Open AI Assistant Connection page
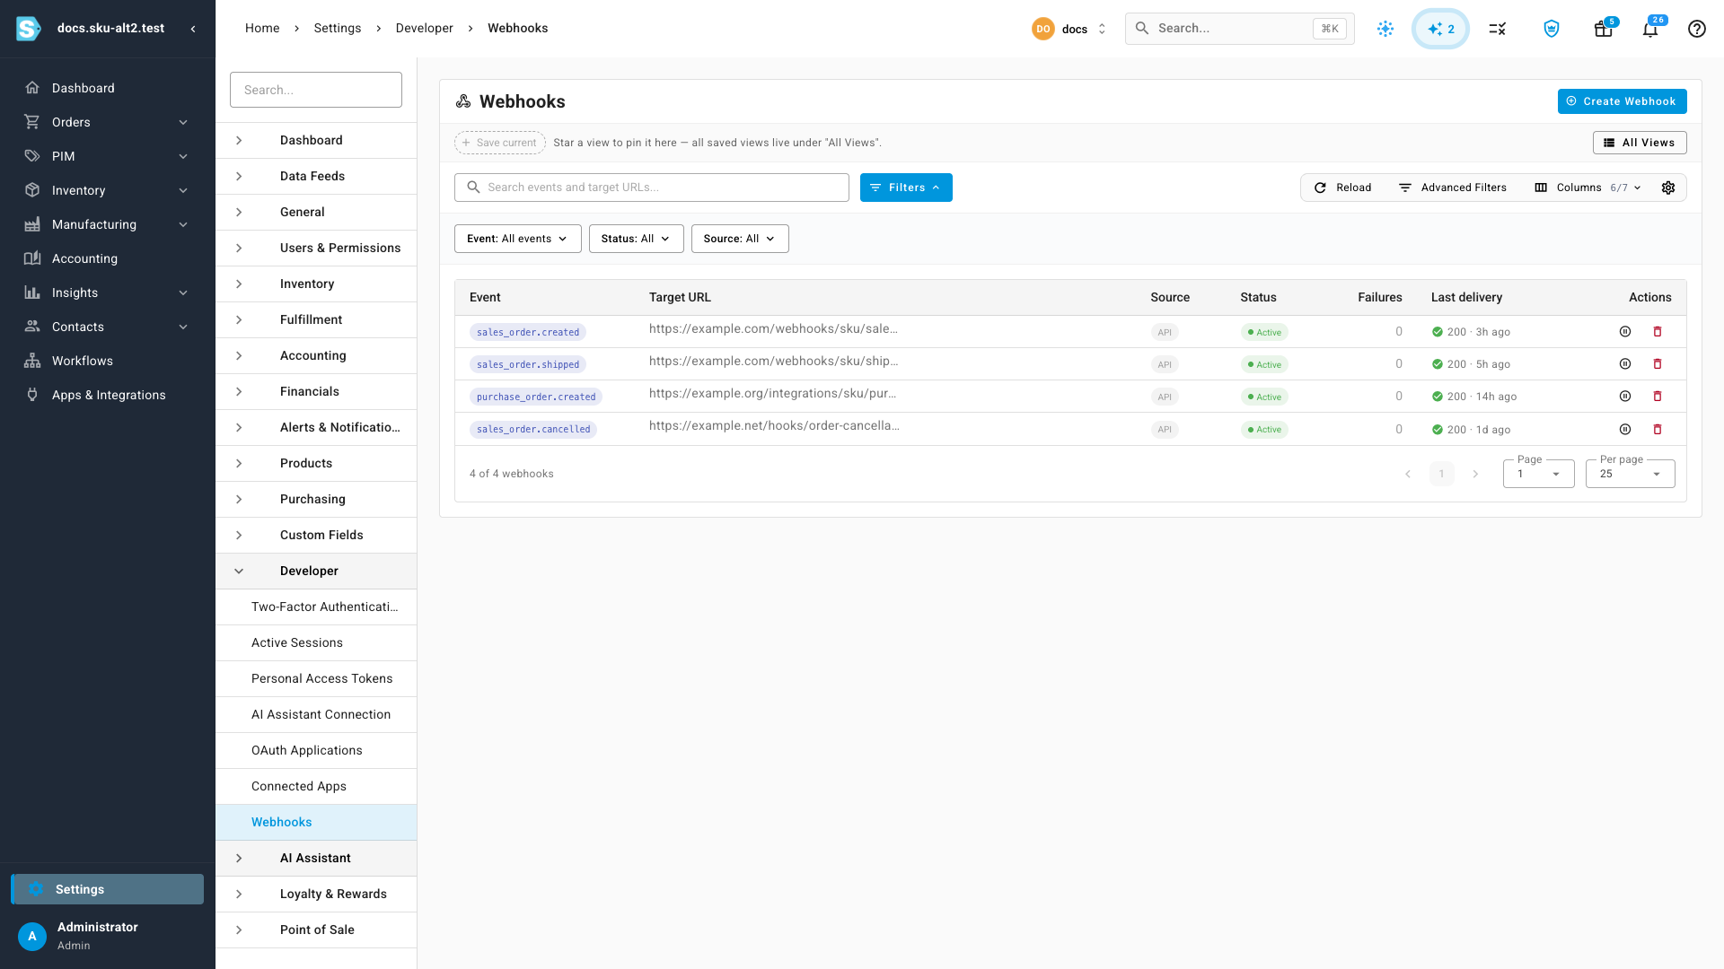Viewport: 1724px width, 969px height. click(x=316, y=714)
